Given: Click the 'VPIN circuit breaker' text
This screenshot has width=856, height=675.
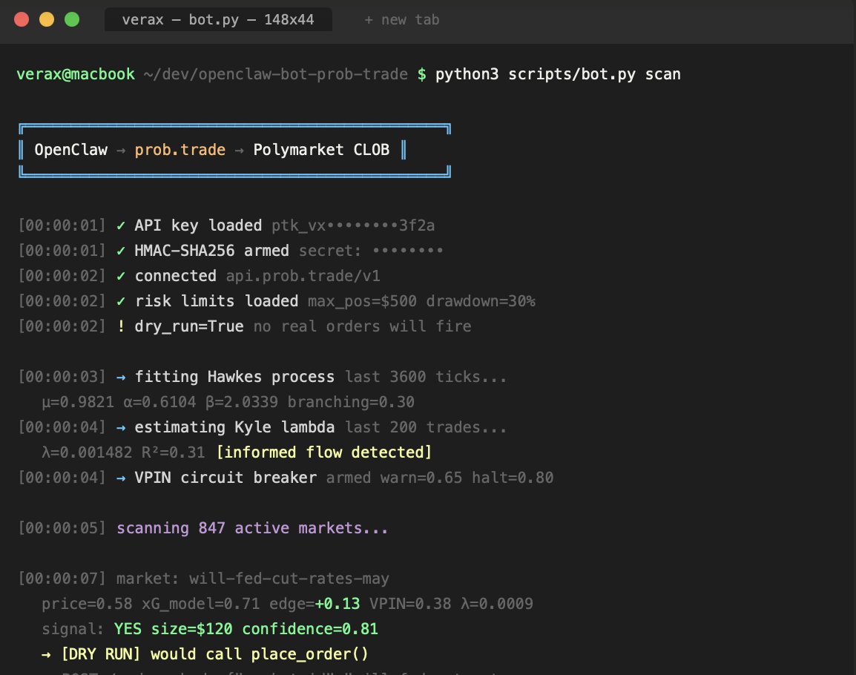Looking at the screenshot, I should point(225,477).
